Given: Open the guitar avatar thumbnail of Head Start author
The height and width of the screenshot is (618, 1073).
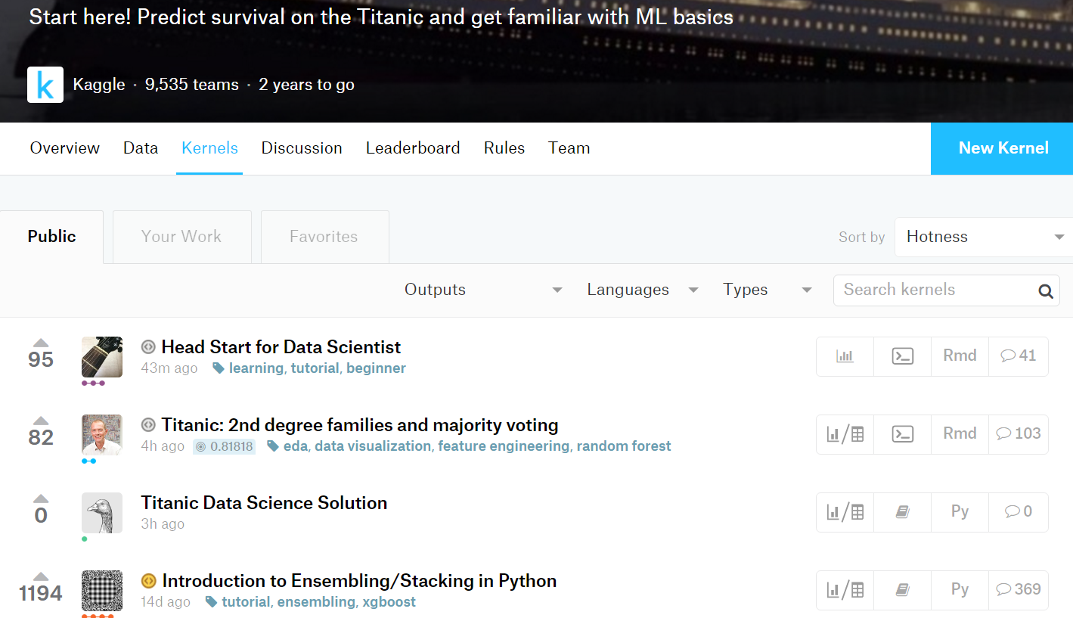Looking at the screenshot, I should coord(102,357).
